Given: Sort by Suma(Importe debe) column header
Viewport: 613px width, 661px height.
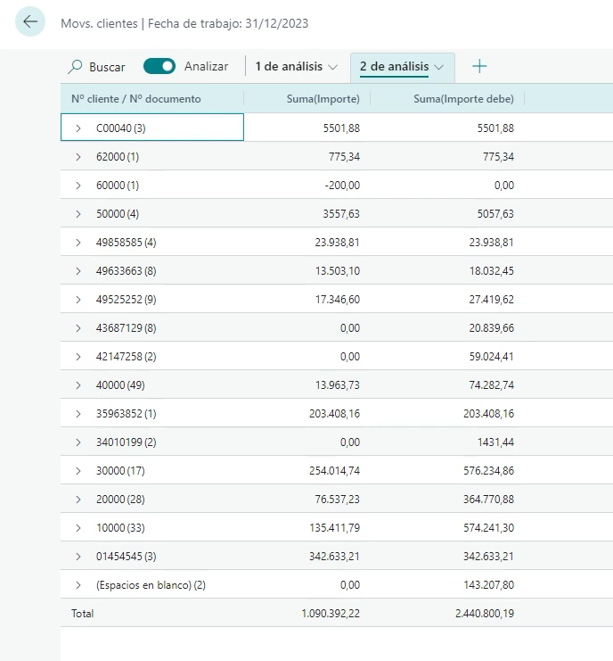Looking at the screenshot, I should [463, 99].
